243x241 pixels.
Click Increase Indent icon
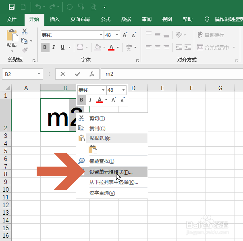[x=188, y=47]
